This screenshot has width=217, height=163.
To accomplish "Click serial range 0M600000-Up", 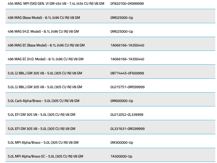I will [x=122, y=101].
